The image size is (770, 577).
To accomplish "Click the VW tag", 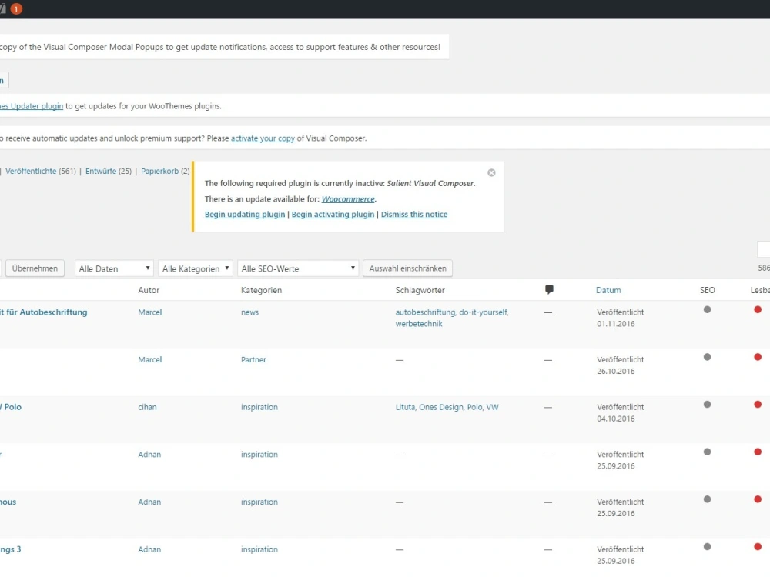I will point(492,407).
